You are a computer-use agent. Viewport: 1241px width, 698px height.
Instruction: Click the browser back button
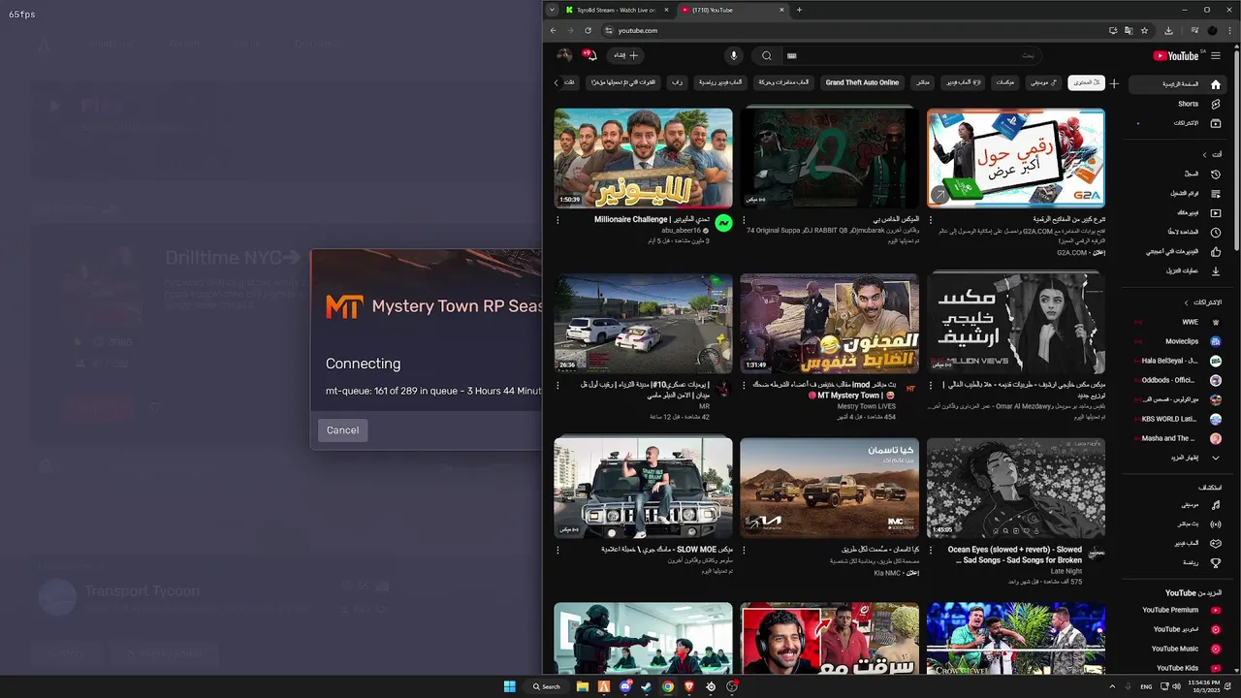pos(553,30)
